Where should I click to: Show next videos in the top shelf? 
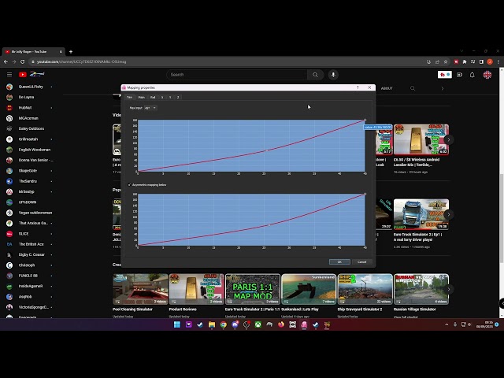point(449,139)
